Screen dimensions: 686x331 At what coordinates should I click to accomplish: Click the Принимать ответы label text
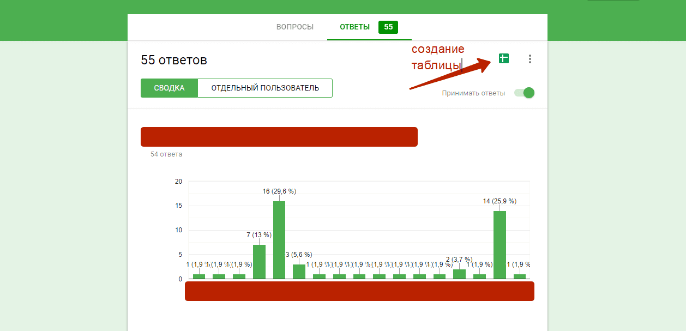pos(473,93)
